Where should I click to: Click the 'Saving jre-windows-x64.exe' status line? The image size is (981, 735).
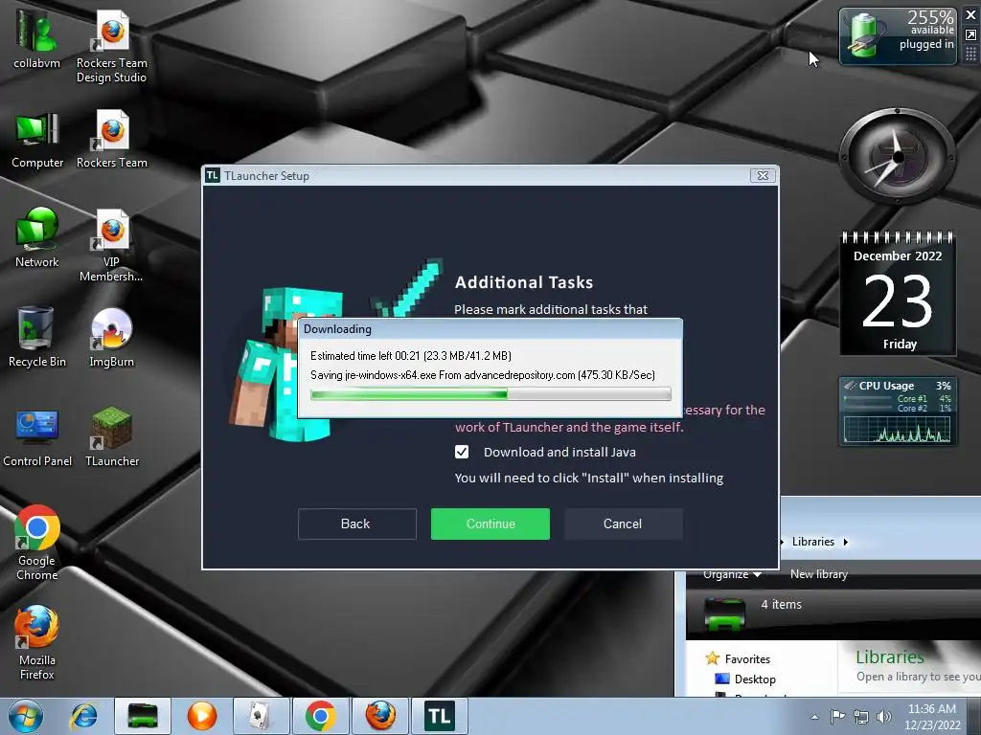tap(483, 375)
